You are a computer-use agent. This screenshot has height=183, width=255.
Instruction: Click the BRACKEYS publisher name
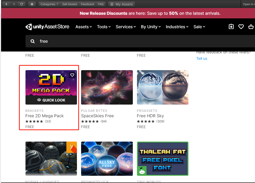pyautogui.click(x=35, y=111)
